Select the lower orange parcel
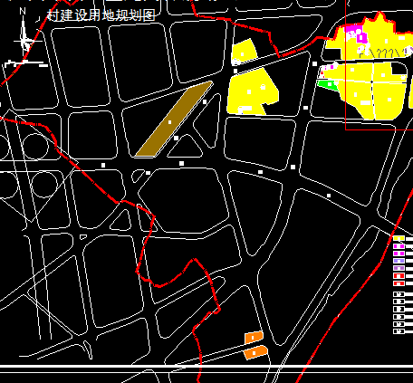 (255, 352)
